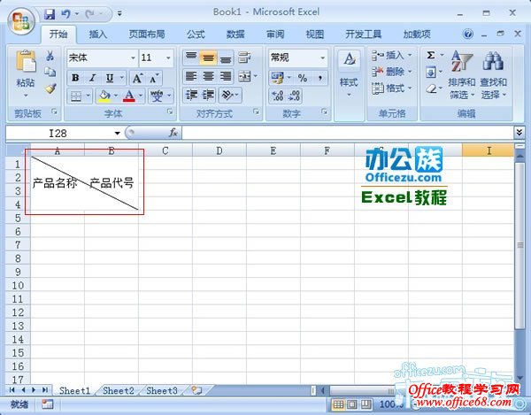The height and width of the screenshot is (415, 531).
Task: Apply red font color
Action: [129, 96]
